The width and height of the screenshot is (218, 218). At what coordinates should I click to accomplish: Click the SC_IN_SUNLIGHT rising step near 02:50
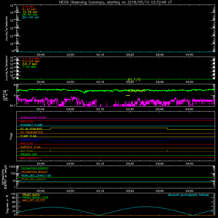(50, 129)
